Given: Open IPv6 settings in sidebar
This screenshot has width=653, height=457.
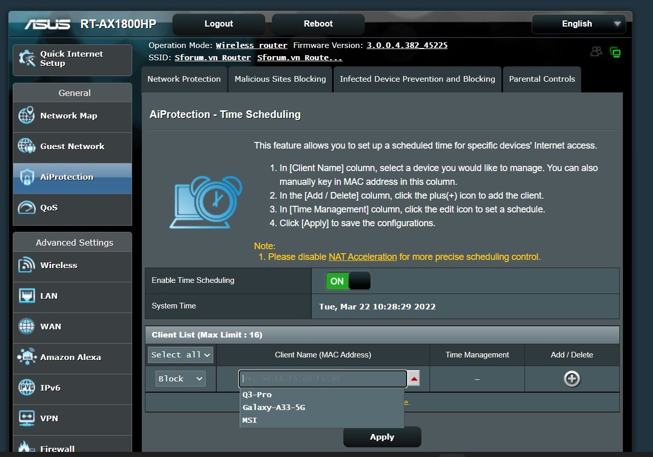Looking at the screenshot, I should 72,389.
